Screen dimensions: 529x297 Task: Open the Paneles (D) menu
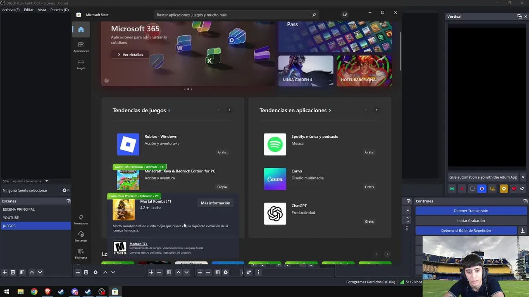coord(60,9)
